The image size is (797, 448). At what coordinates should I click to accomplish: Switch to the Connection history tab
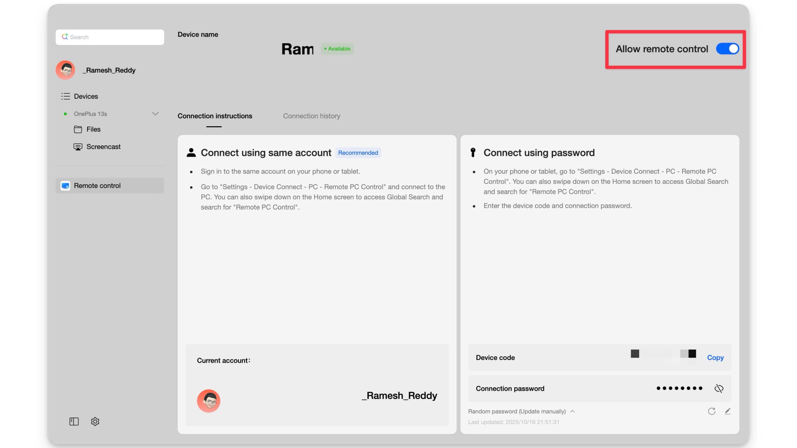[x=312, y=116]
